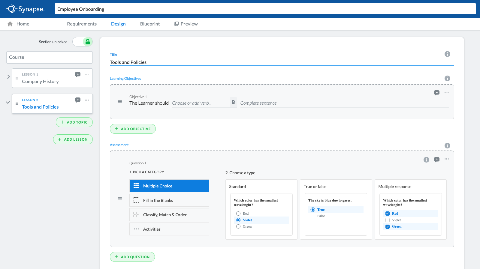480x269 pixels.
Task: Choose the Standard question type card
Action: (x=261, y=209)
